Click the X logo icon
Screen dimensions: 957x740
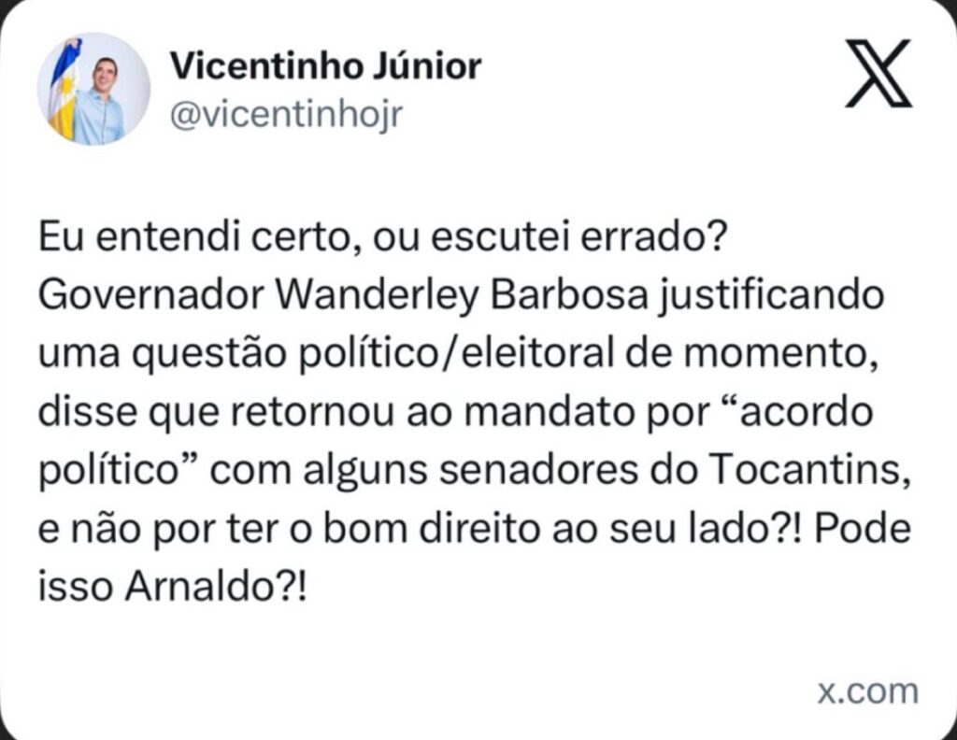click(x=878, y=73)
